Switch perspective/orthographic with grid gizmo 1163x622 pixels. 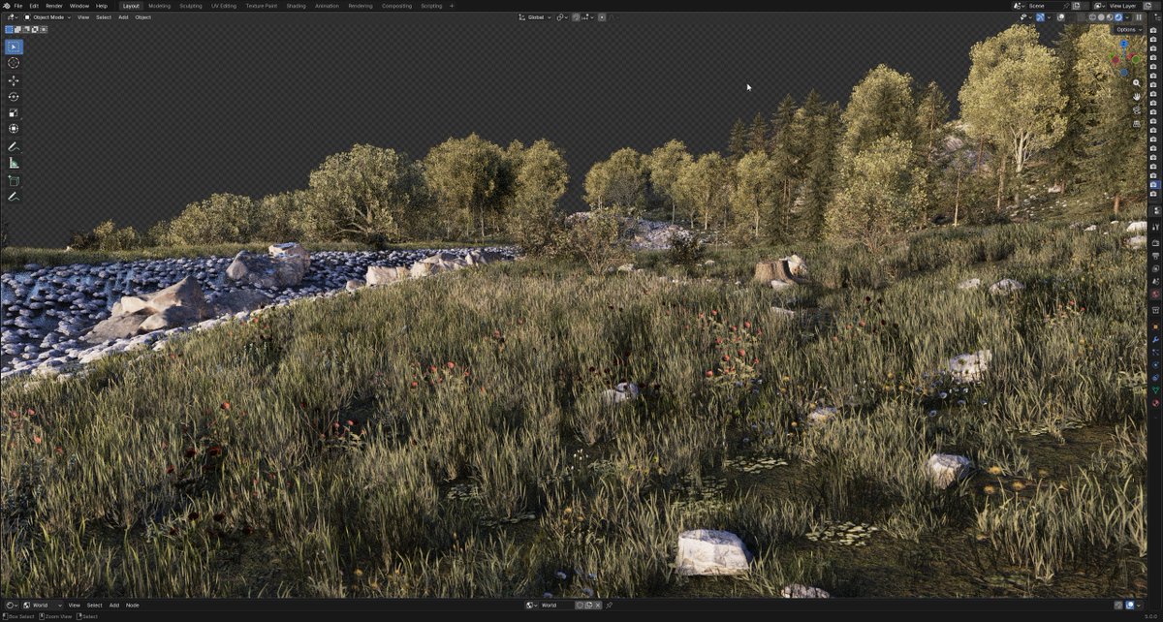(1137, 124)
